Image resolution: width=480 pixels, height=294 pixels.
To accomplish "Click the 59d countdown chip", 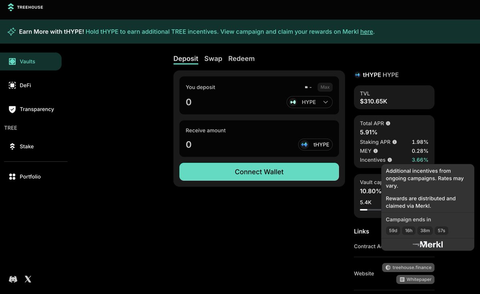I will click(393, 230).
